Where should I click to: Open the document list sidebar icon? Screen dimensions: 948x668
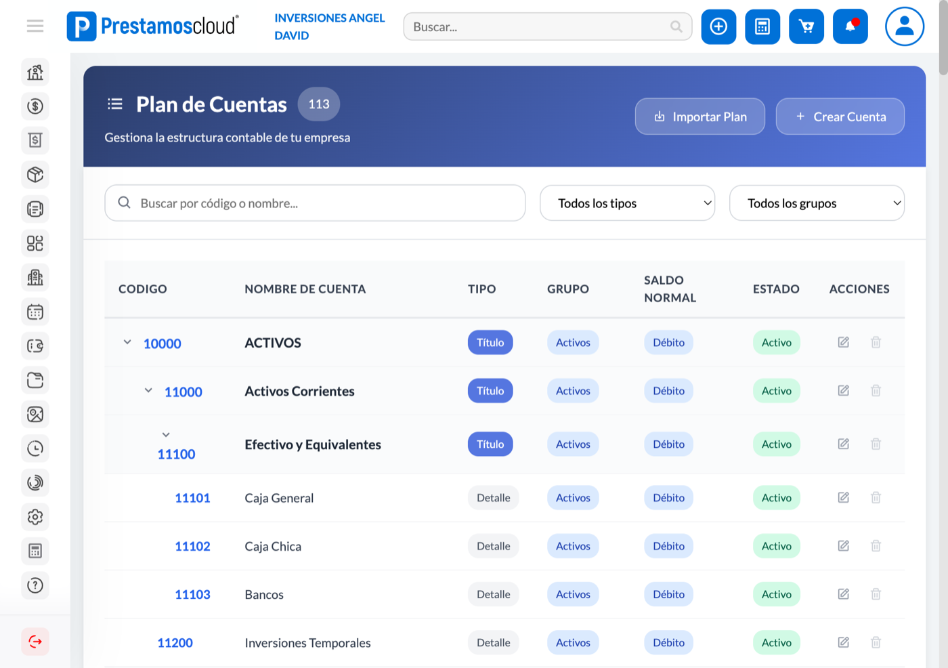[x=35, y=209]
